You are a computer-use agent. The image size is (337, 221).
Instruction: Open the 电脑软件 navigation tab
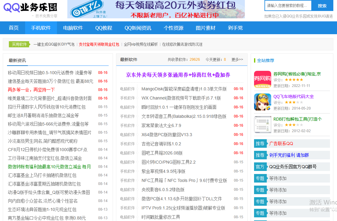pos(73,28)
